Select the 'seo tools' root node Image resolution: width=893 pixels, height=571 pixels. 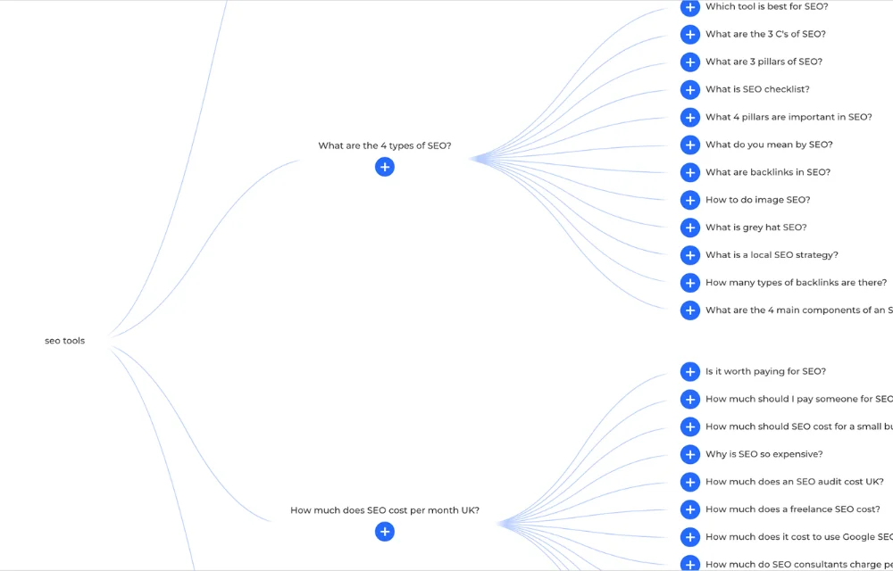click(x=64, y=340)
